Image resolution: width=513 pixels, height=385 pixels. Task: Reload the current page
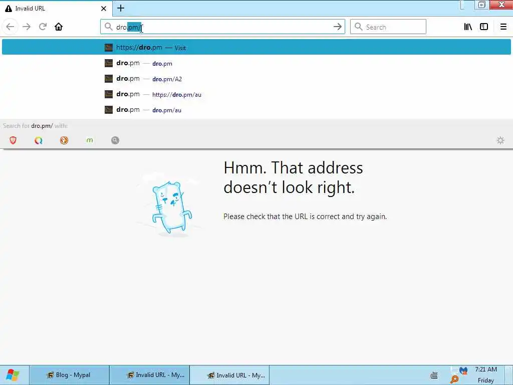point(43,27)
